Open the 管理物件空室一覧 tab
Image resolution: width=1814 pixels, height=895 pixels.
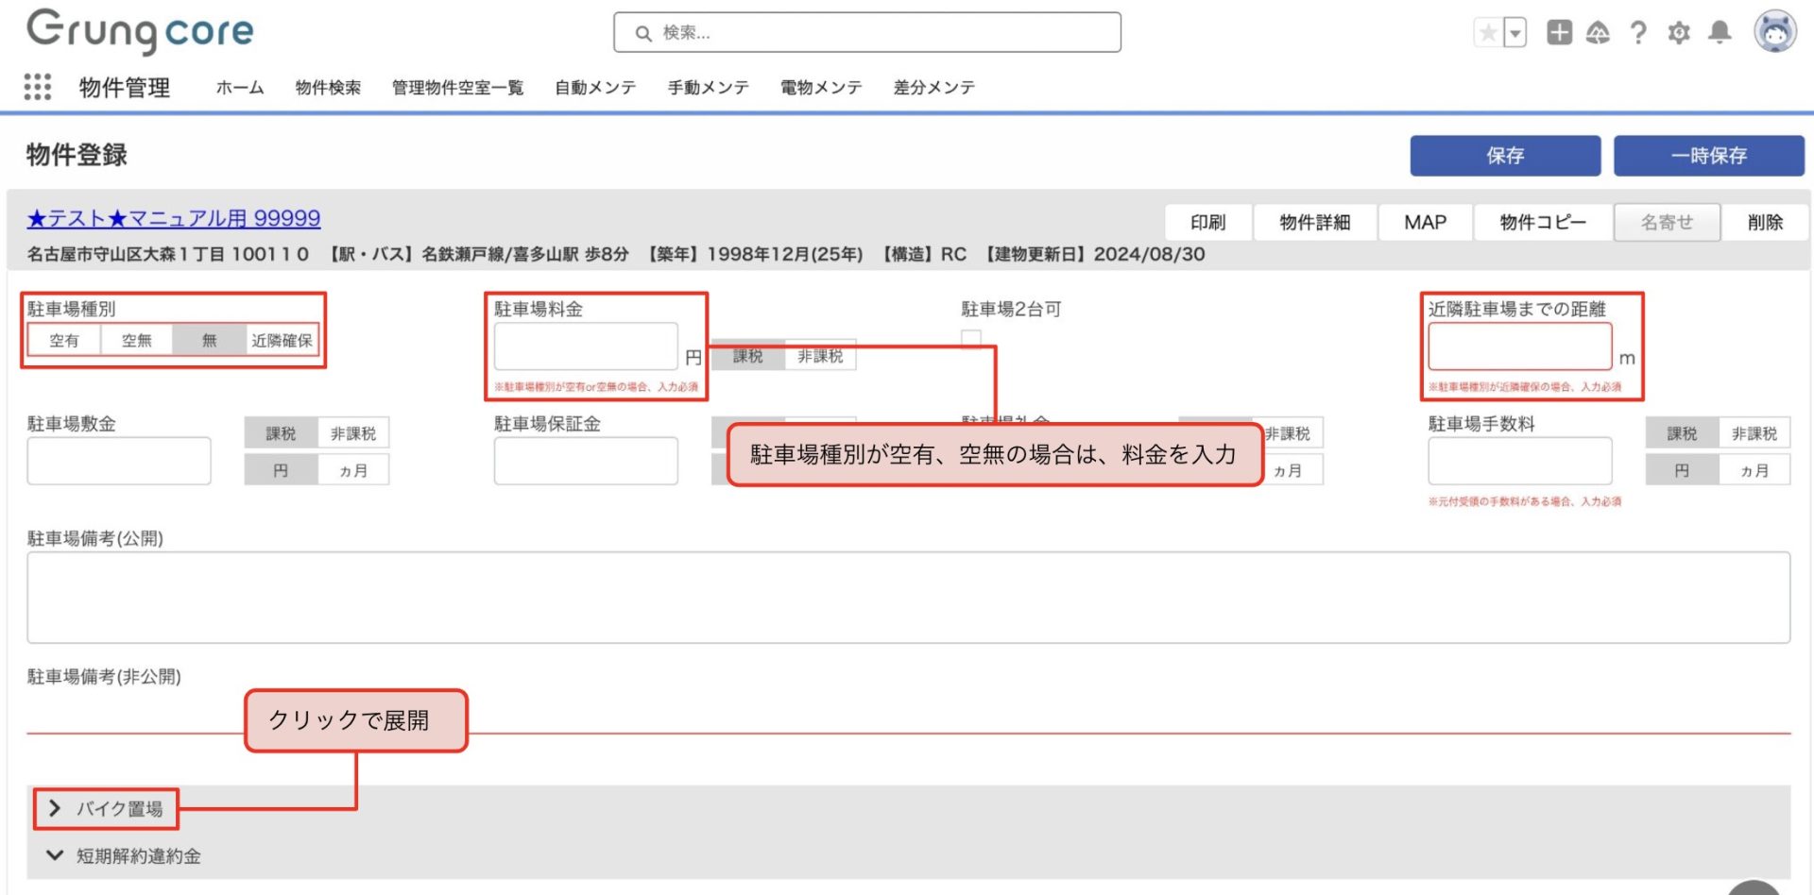point(457,88)
